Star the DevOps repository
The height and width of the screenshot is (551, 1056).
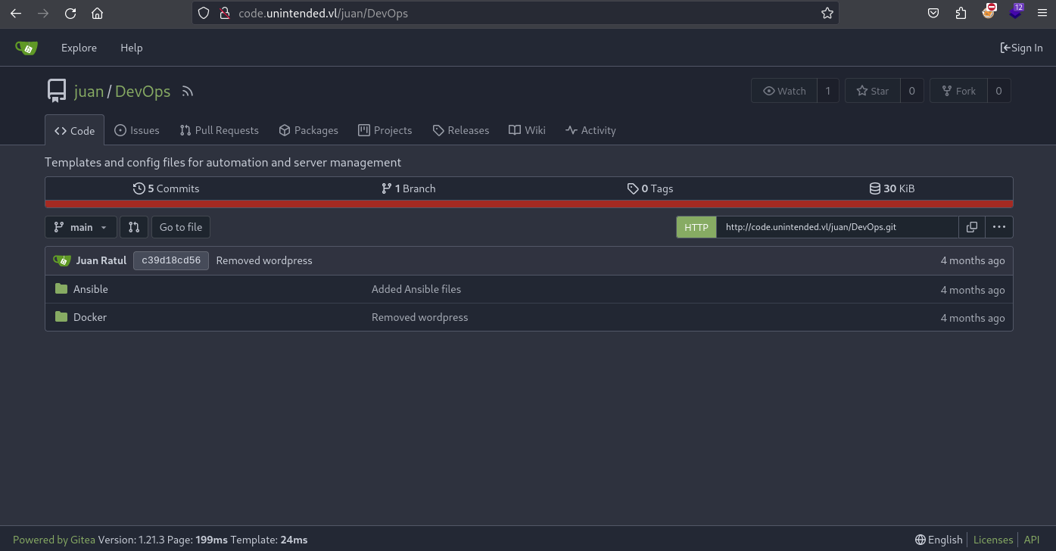pos(873,91)
